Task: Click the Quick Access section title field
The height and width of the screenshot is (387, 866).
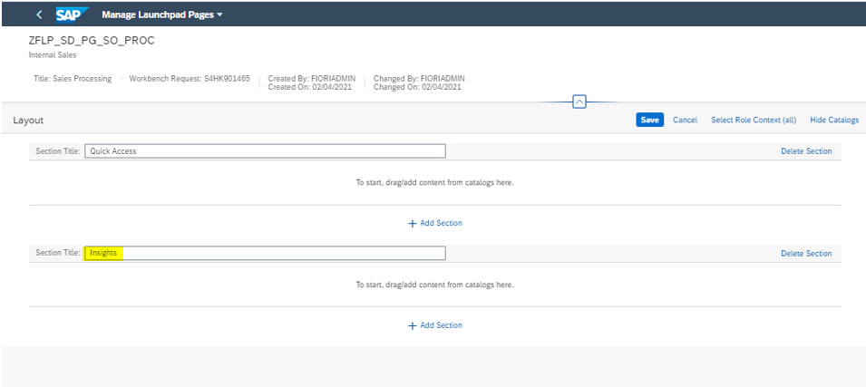Action: 265,151
